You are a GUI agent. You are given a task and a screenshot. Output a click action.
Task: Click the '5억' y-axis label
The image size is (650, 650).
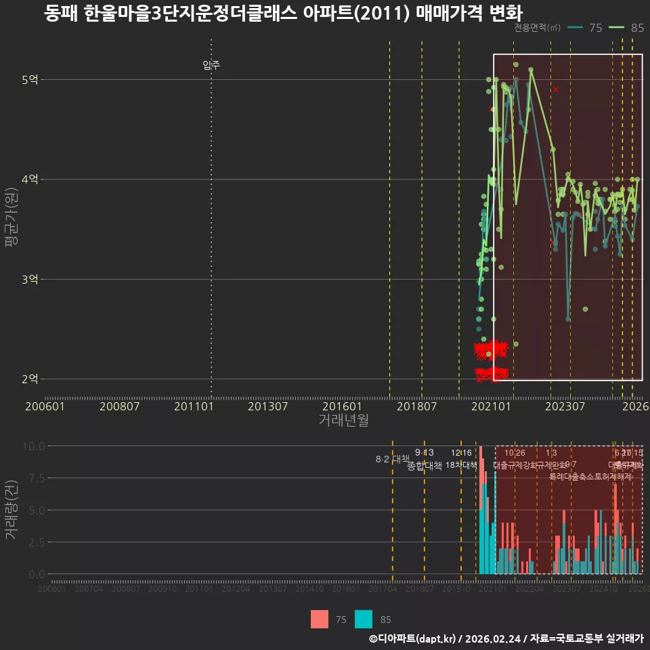[x=30, y=80]
